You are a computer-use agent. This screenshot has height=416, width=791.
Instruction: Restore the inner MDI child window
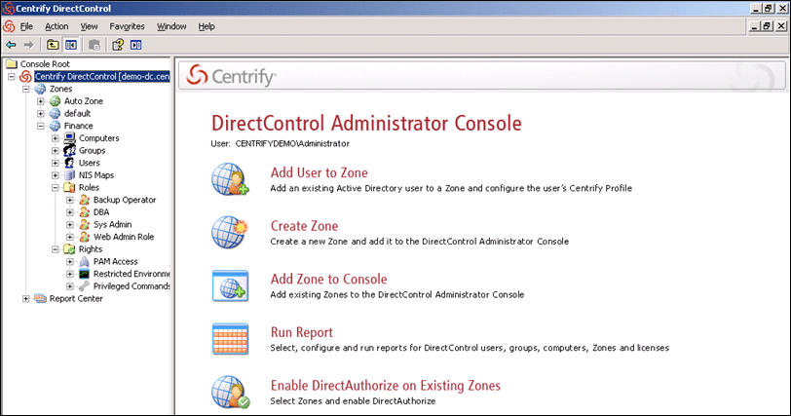tap(768, 26)
